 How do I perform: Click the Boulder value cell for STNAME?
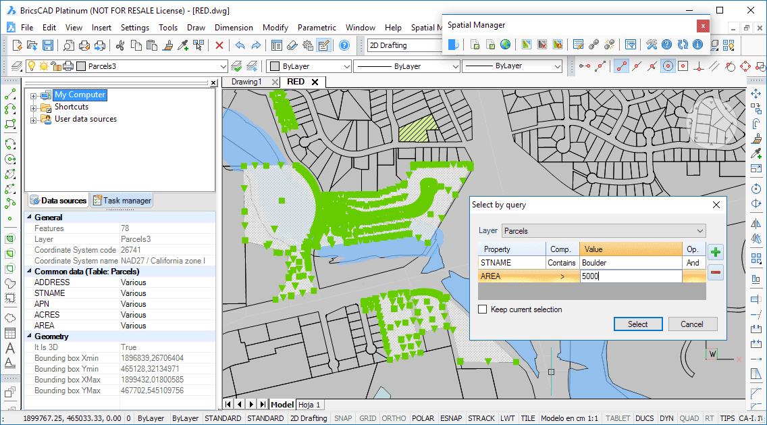pyautogui.click(x=631, y=263)
